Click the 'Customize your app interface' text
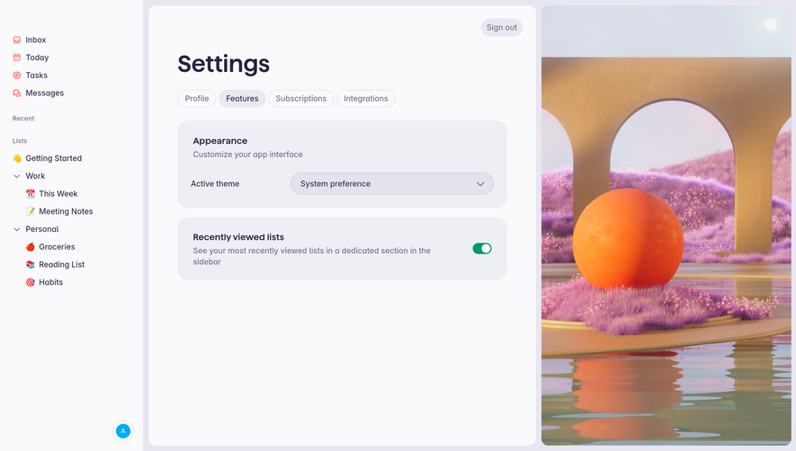 [247, 155]
